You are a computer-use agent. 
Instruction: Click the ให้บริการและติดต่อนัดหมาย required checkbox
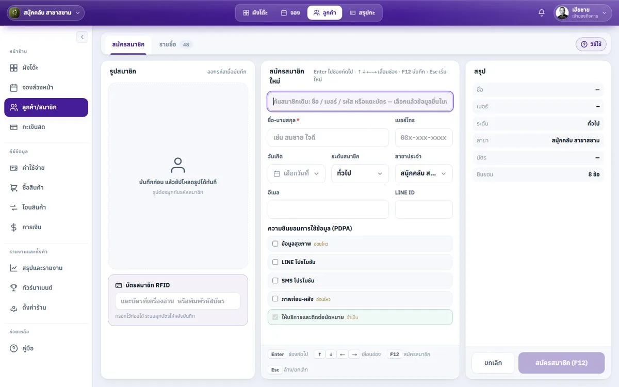[x=275, y=317]
